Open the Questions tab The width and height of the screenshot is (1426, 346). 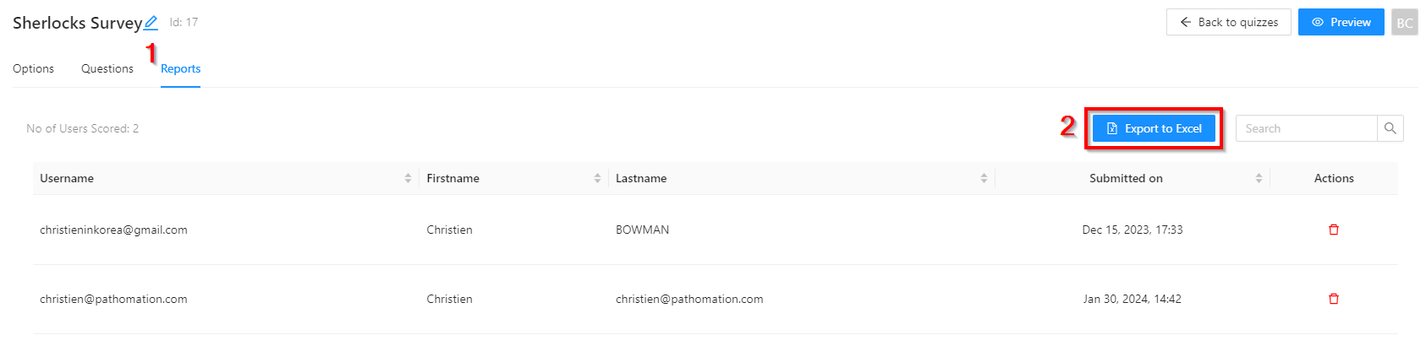click(107, 69)
